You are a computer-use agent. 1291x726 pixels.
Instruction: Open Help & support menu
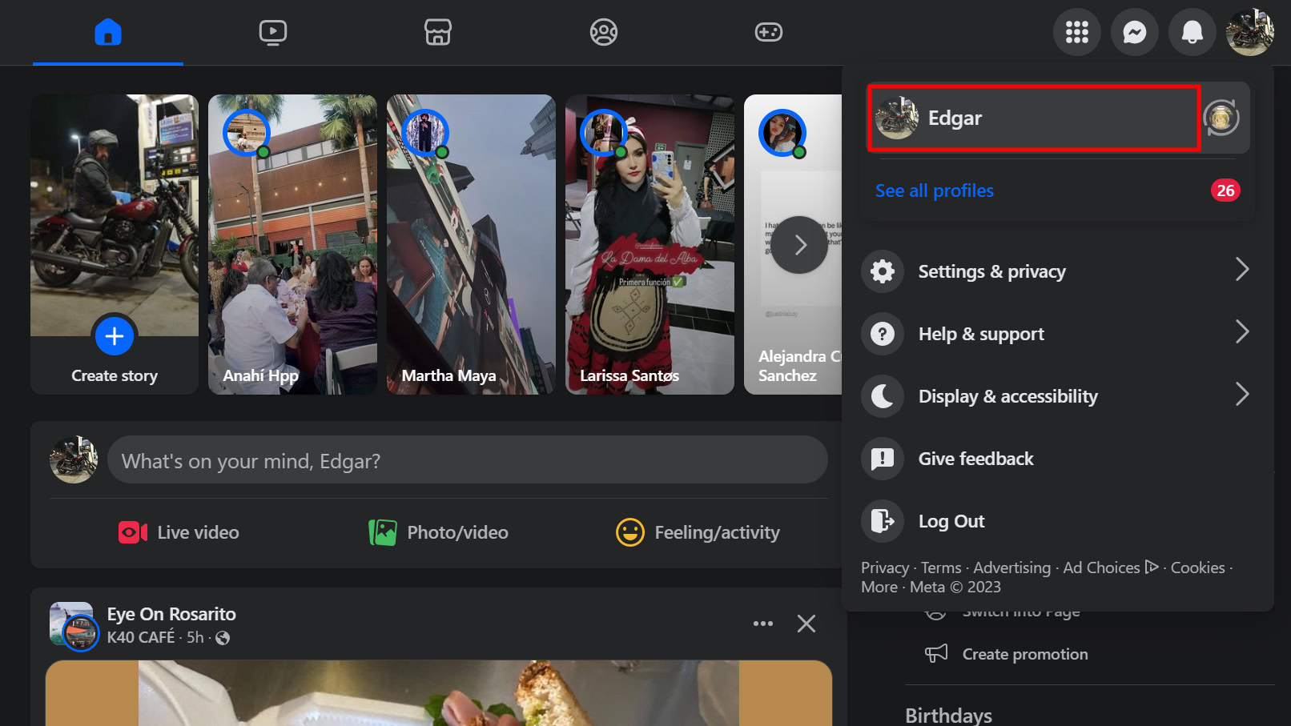pyautogui.click(x=1057, y=334)
